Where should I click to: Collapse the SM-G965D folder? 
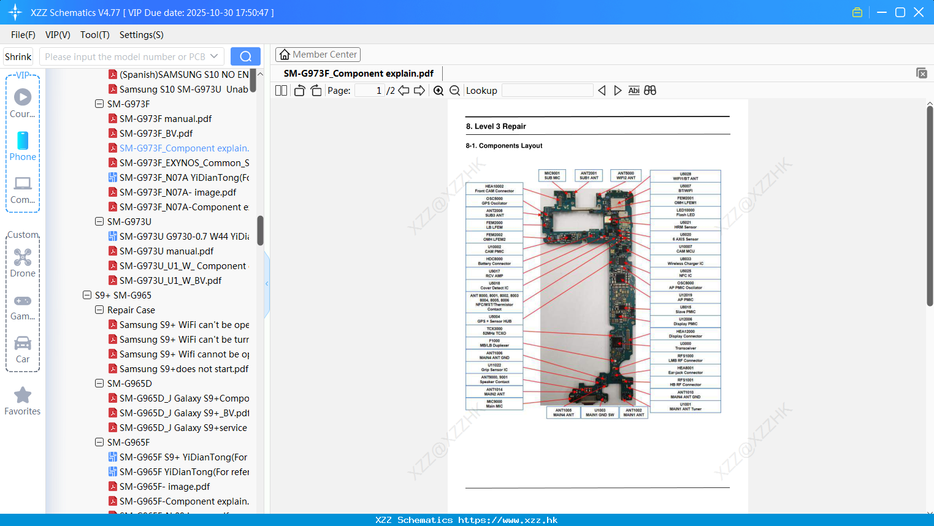tap(99, 384)
